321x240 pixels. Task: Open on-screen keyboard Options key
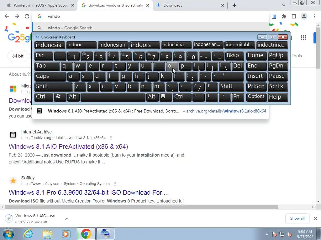(256, 97)
